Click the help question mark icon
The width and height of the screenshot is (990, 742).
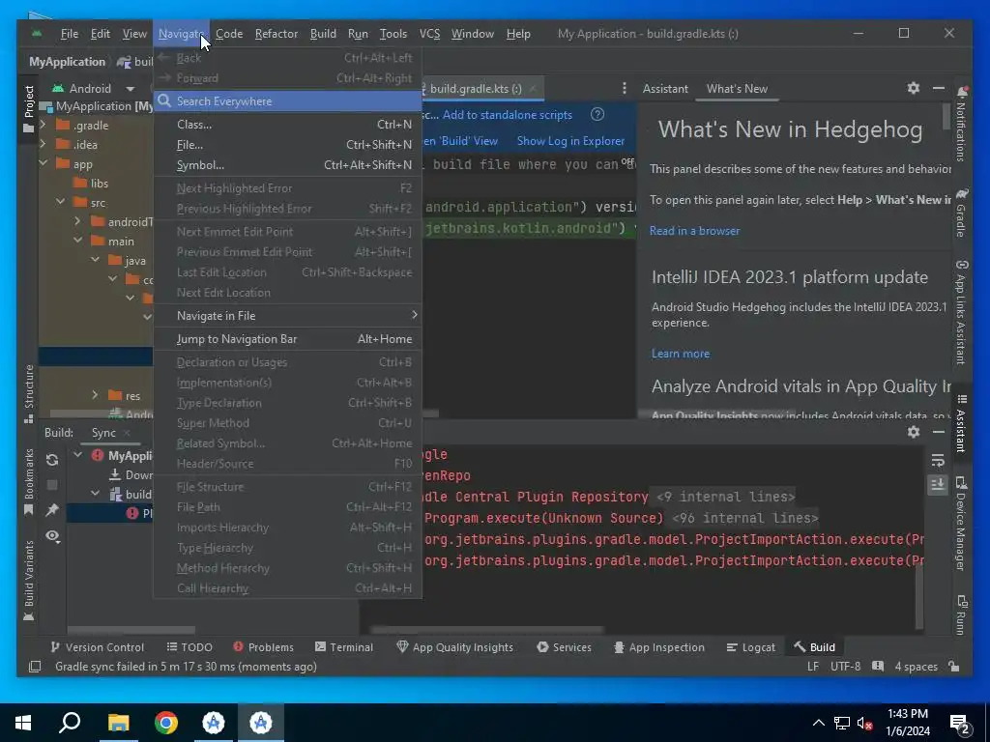coord(597,114)
